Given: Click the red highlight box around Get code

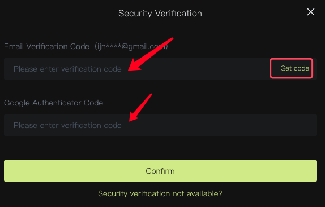Looking at the screenshot, I should coord(291,68).
